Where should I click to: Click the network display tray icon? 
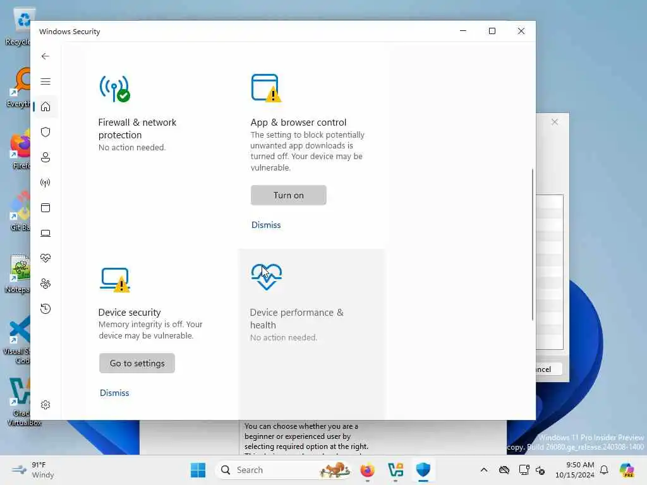click(524, 470)
